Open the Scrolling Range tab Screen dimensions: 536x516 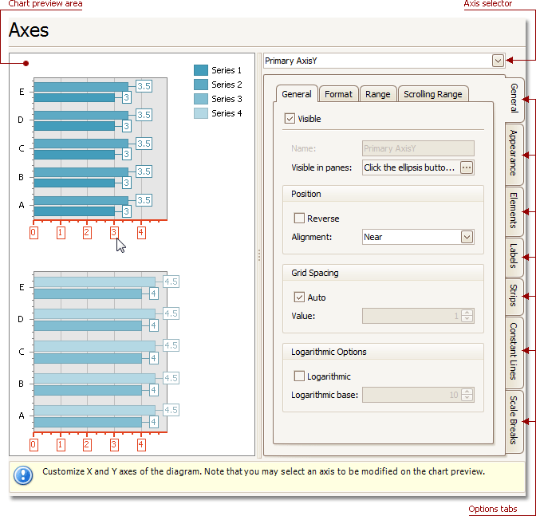point(432,94)
